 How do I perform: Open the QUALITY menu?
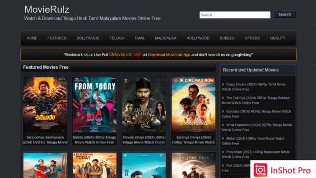(x=278, y=38)
